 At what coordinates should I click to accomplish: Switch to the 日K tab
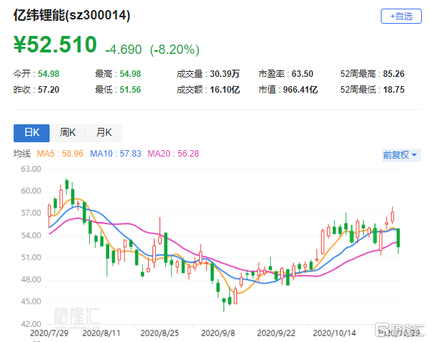[32, 133]
